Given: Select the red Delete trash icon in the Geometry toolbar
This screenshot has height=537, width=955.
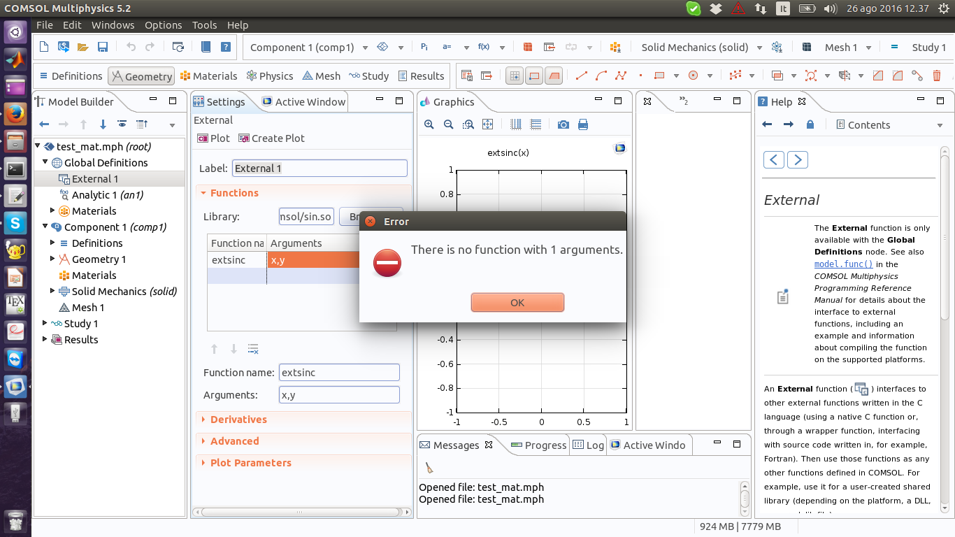Looking at the screenshot, I should (937, 76).
